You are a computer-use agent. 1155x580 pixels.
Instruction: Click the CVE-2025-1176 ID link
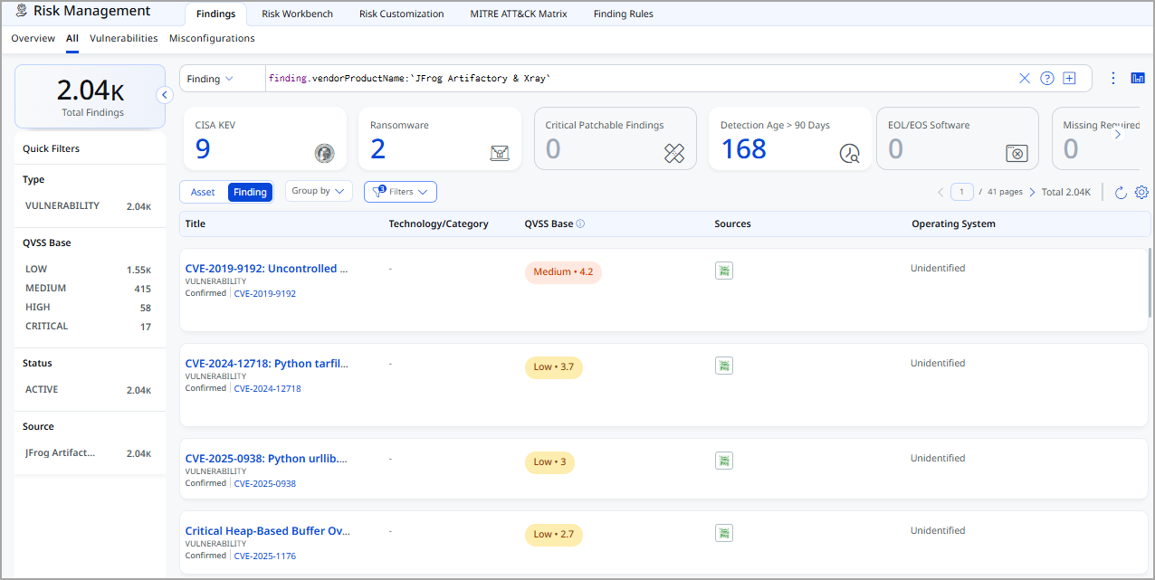pos(265,556)
